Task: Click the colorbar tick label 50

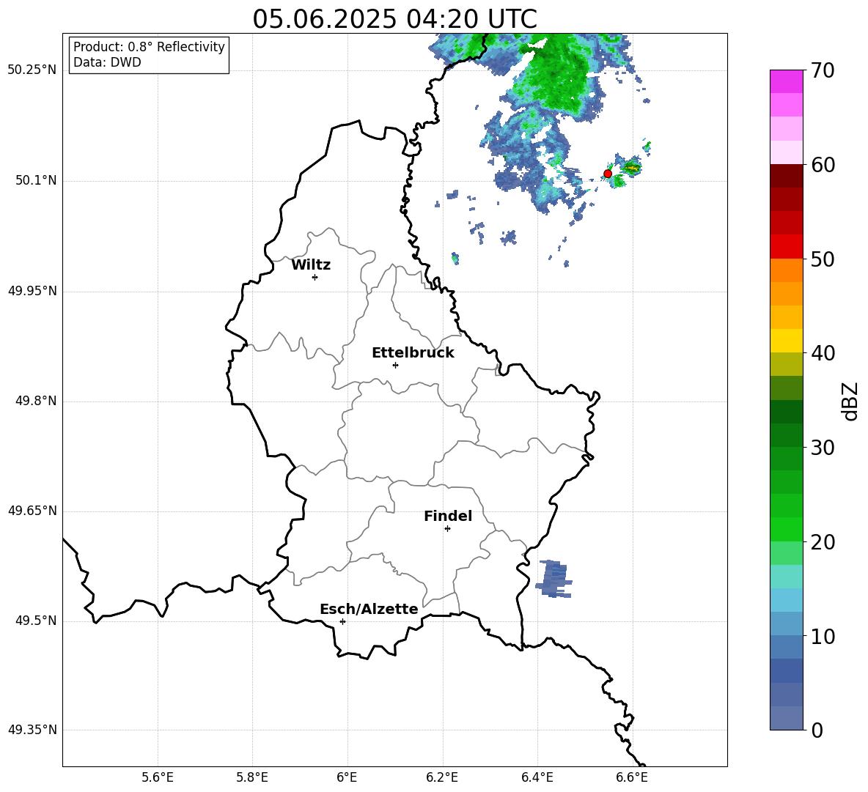Action: point(823,259)
